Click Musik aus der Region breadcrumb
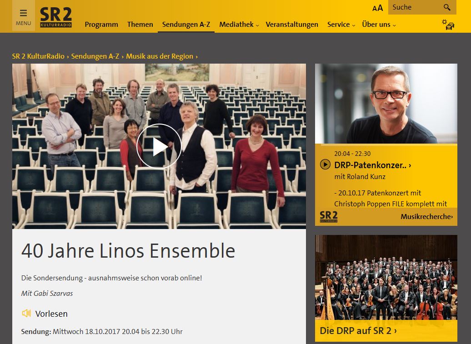Image resolution: width=471 pixels, height=344 pixels. coord(160,56)
